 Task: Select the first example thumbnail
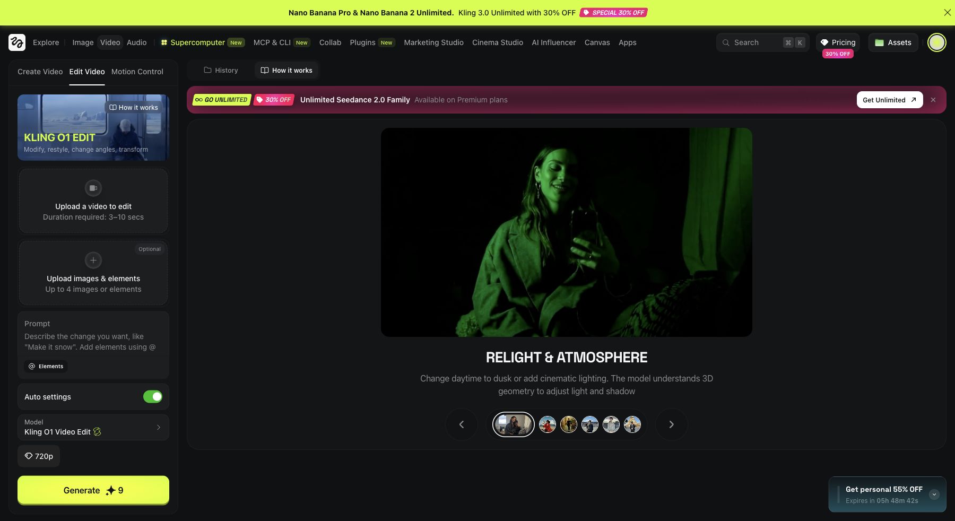click(x=514, y=424)
